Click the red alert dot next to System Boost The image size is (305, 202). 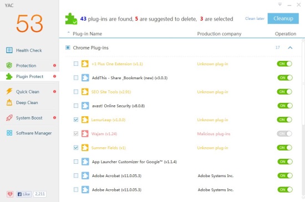tap(55, 117)
